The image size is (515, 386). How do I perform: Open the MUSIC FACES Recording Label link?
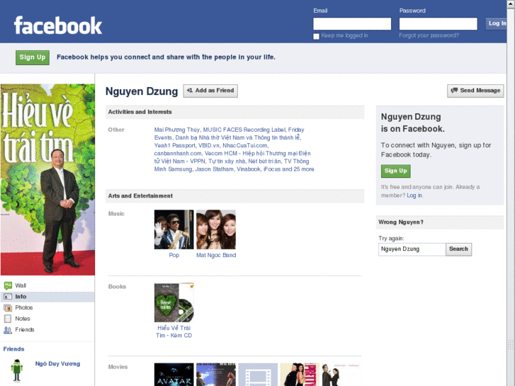pyautogui.click(x=244, y=130)
